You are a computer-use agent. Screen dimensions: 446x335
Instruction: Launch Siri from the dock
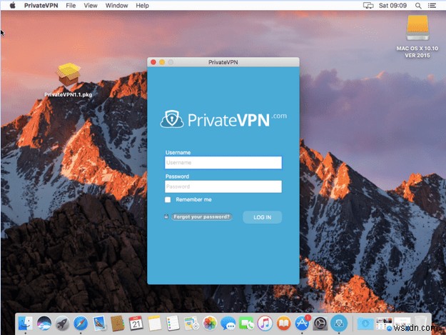[x=44, y=324]
